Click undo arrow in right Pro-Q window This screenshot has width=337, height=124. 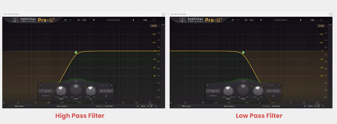(x=233, y=20)
